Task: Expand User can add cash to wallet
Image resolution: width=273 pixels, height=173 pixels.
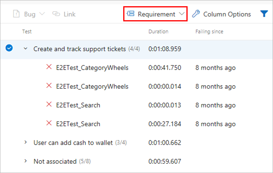Action: point(26,142)
